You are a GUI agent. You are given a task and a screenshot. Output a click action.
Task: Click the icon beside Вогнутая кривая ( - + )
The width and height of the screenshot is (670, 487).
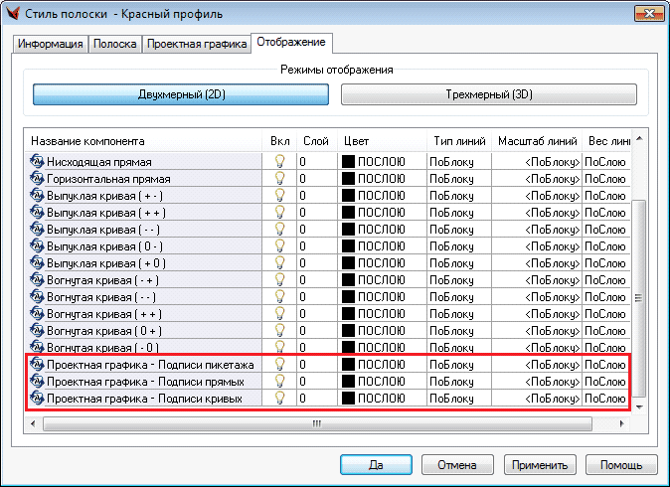[38, 280]
